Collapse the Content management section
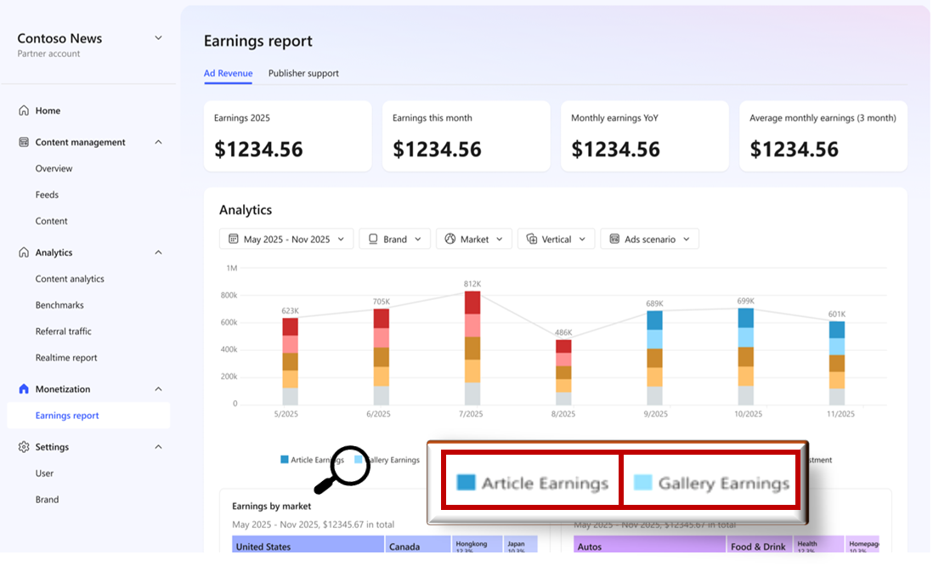 click(158, 142)
